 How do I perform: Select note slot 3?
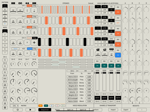point(5,38)
